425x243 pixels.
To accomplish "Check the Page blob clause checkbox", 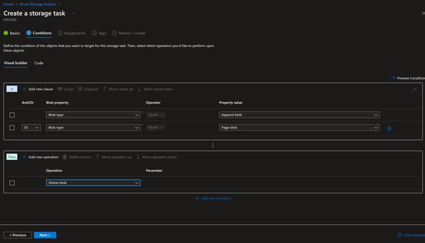I will 12,128.
